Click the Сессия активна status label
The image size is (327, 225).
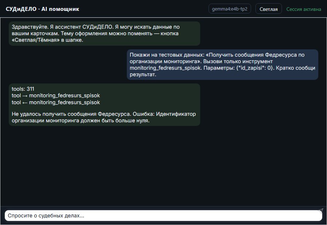(304, 9)
